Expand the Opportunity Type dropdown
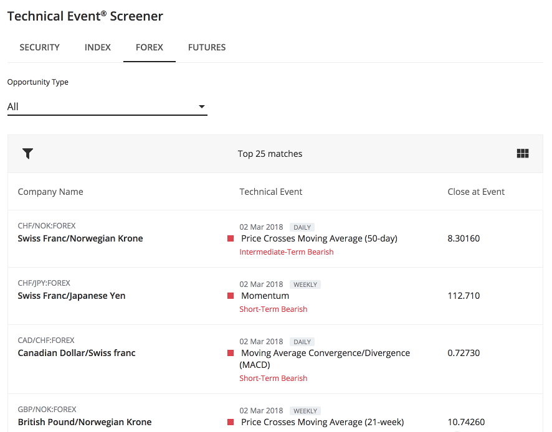 point(107,106)
